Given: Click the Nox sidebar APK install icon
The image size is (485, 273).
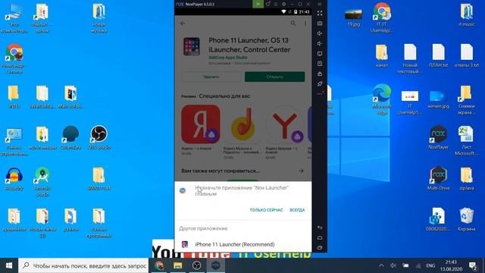Looking at the screenshot, I should pyautogui.click(x=320, y=74).
